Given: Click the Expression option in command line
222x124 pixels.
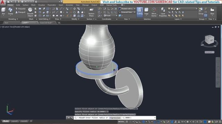Looking at the screenshot, I should point(115,118).
